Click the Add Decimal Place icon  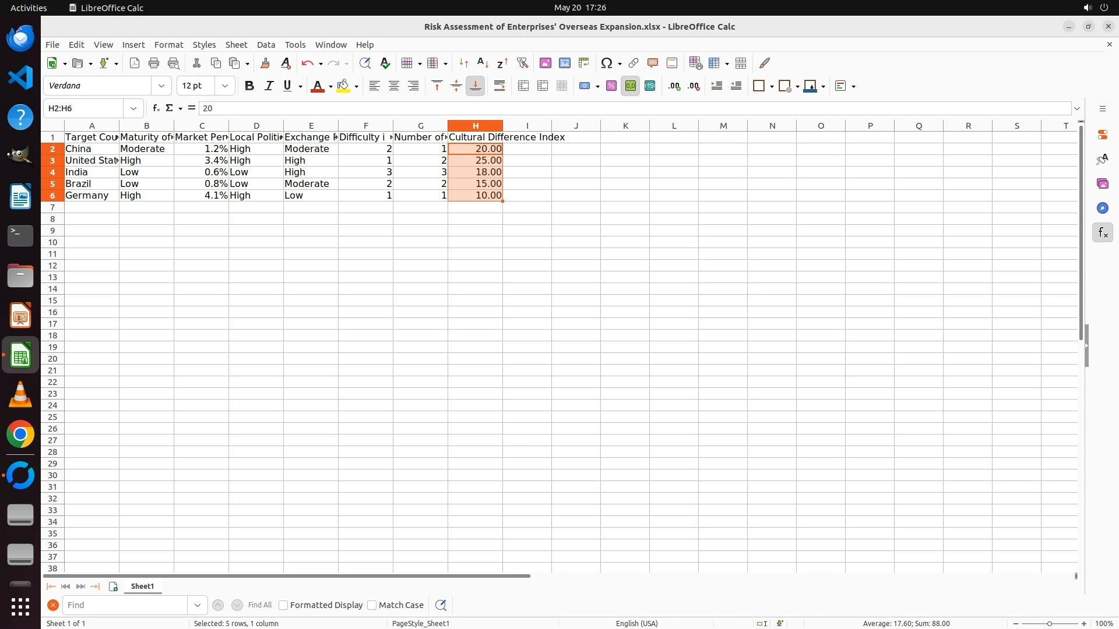pyautogui.click(x=674, y=86)
